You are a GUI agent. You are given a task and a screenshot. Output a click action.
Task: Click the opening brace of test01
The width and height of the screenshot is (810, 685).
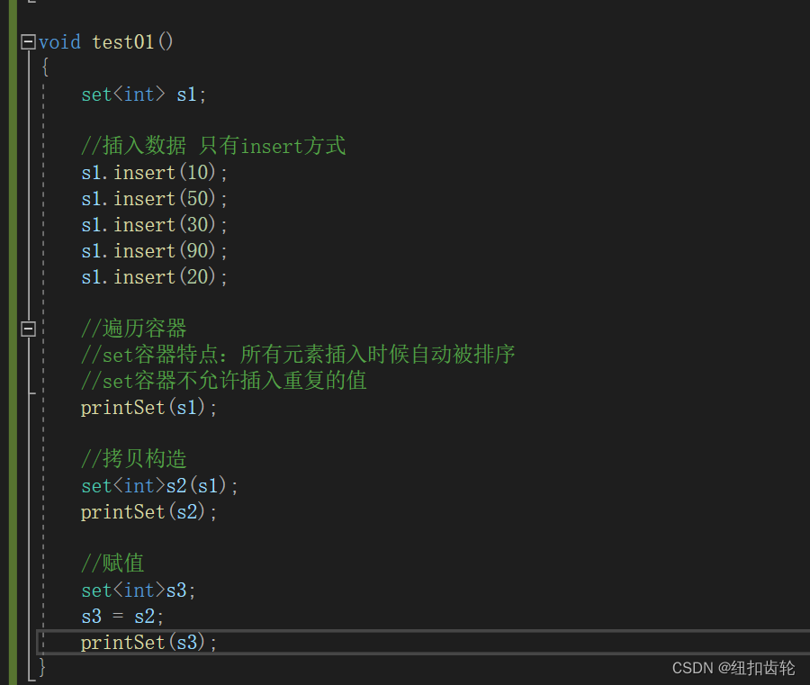tap(45, 68)
